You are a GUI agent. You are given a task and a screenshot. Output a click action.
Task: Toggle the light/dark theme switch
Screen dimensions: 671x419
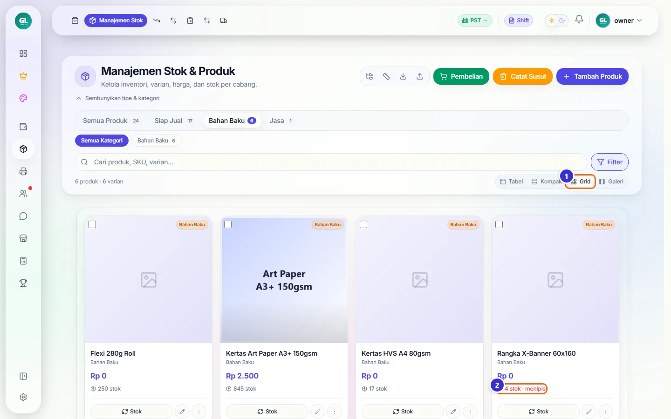[557, 20]
